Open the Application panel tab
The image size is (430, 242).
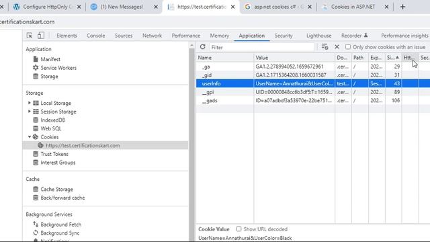coord(252,36)
